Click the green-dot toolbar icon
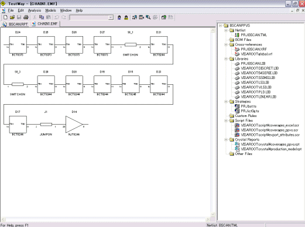The height and width of the screenshot is (227, 305). [164, 18]
